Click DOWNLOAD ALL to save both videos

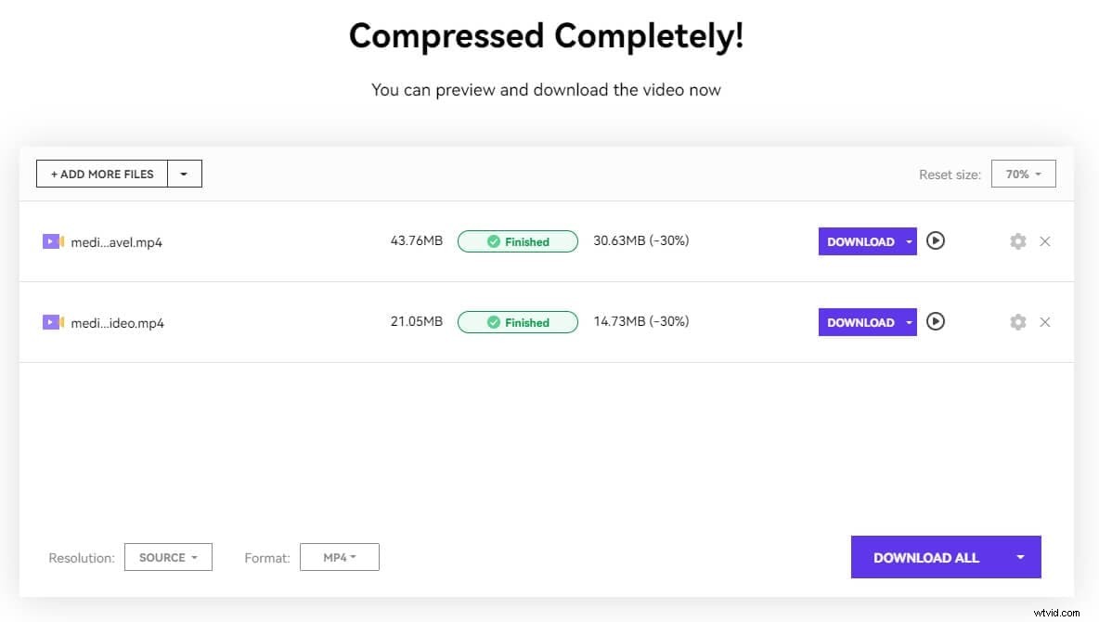click(926, 557)
